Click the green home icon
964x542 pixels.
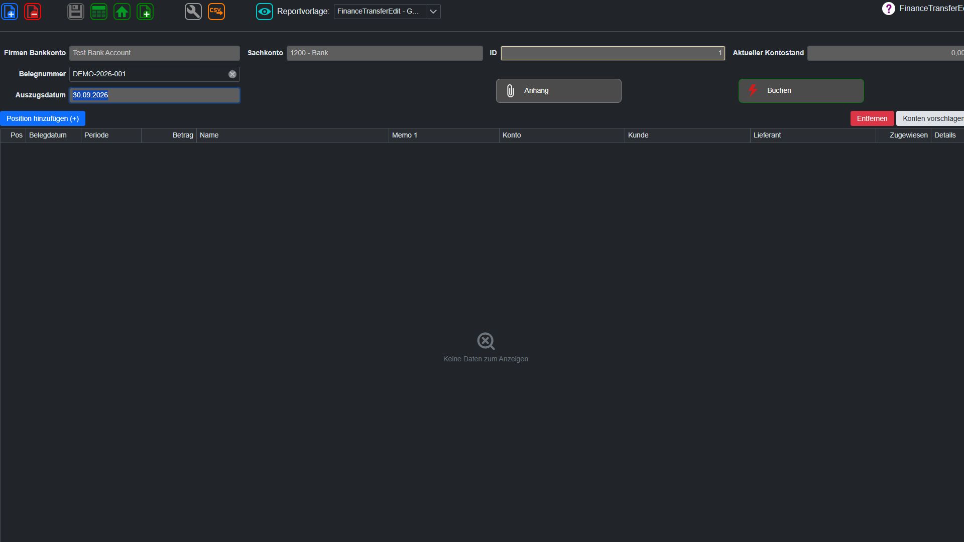click(122, 11)
